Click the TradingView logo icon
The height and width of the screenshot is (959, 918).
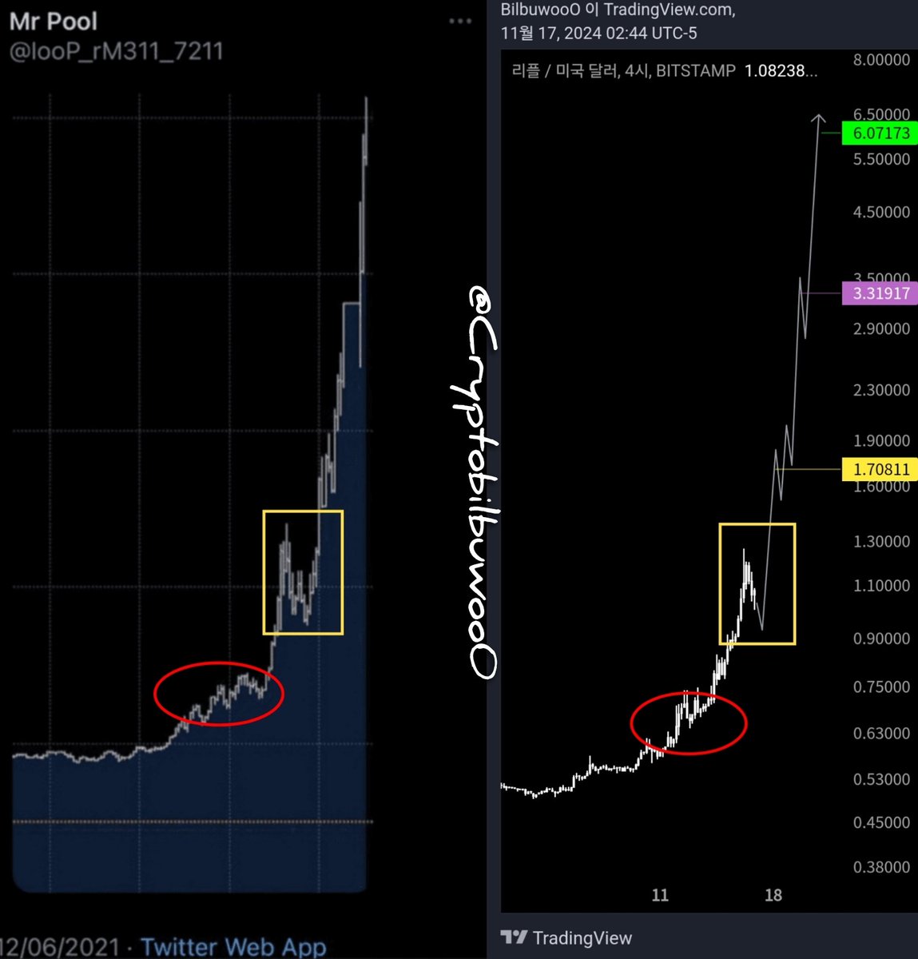(x=514, y=937)
